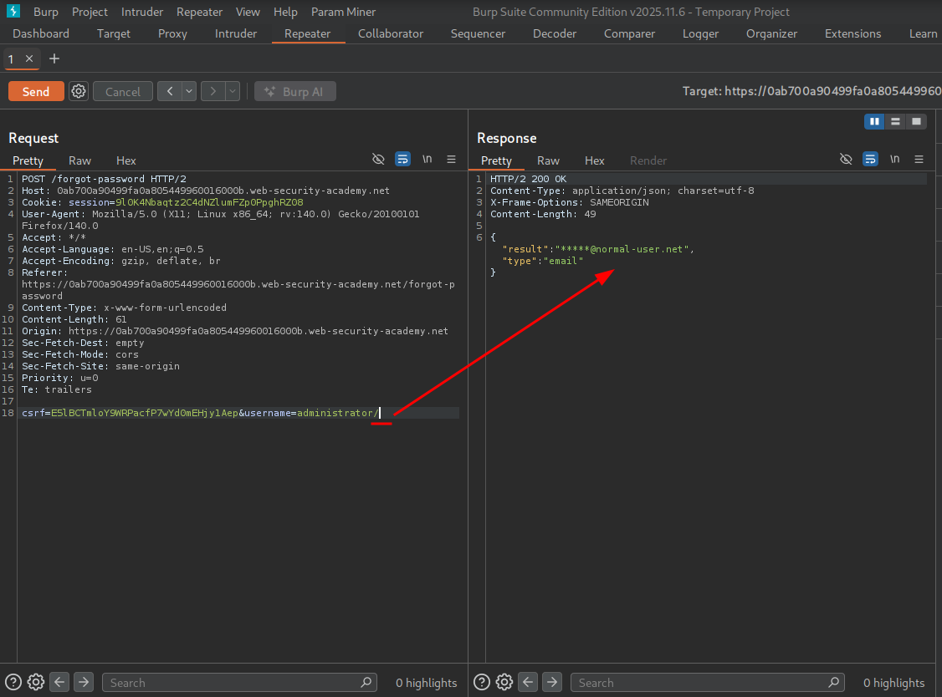Switch to Collaborator tab

coord(391,33)
